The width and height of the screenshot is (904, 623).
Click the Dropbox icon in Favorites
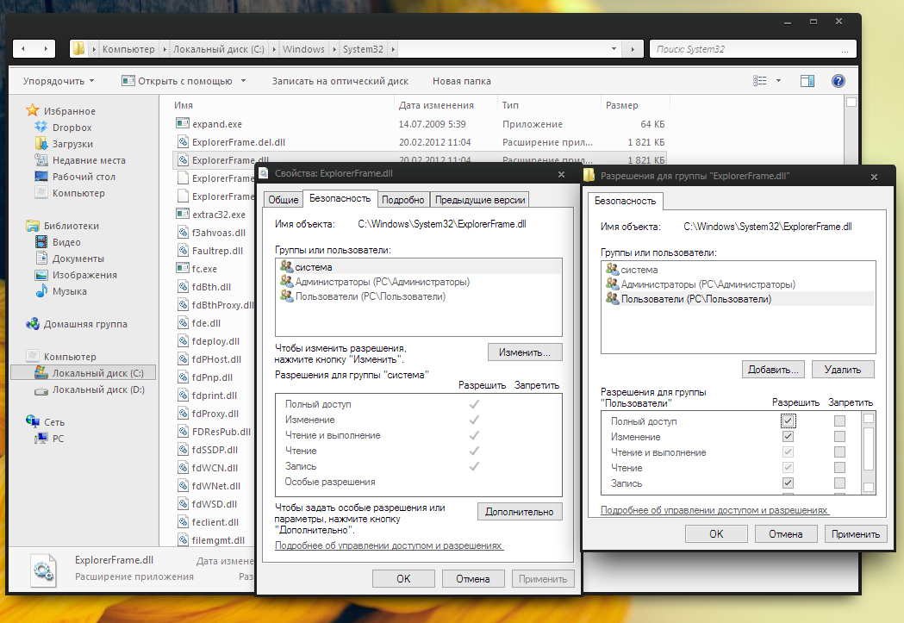pos(41,128)
